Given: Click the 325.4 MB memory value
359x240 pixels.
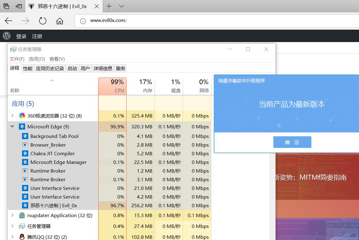Looking at the screenshot, I should [x=142, y=116].
